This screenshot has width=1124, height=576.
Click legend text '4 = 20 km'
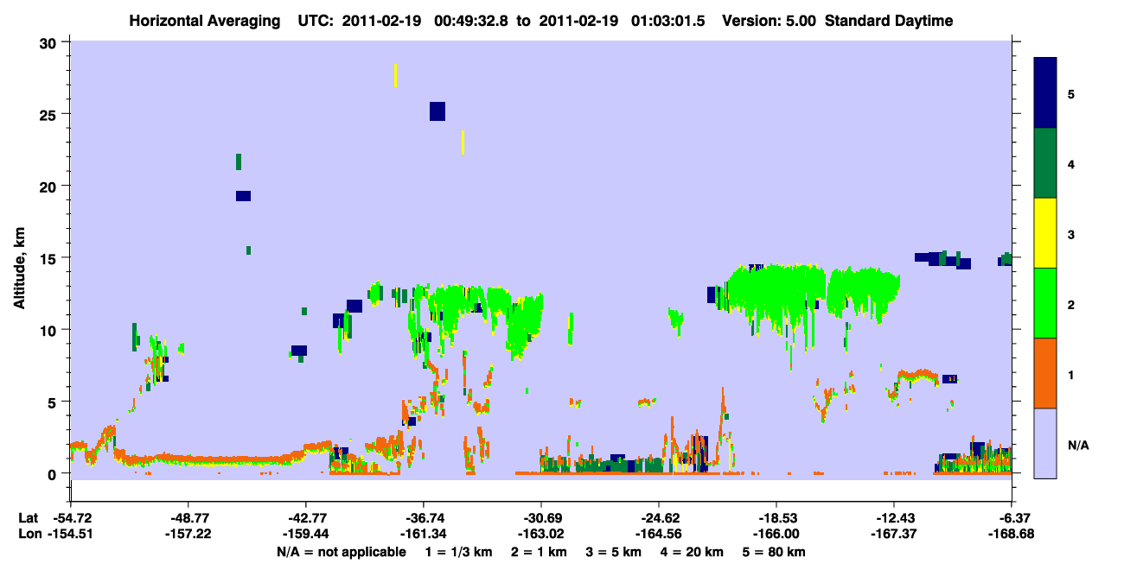point(692,552)
